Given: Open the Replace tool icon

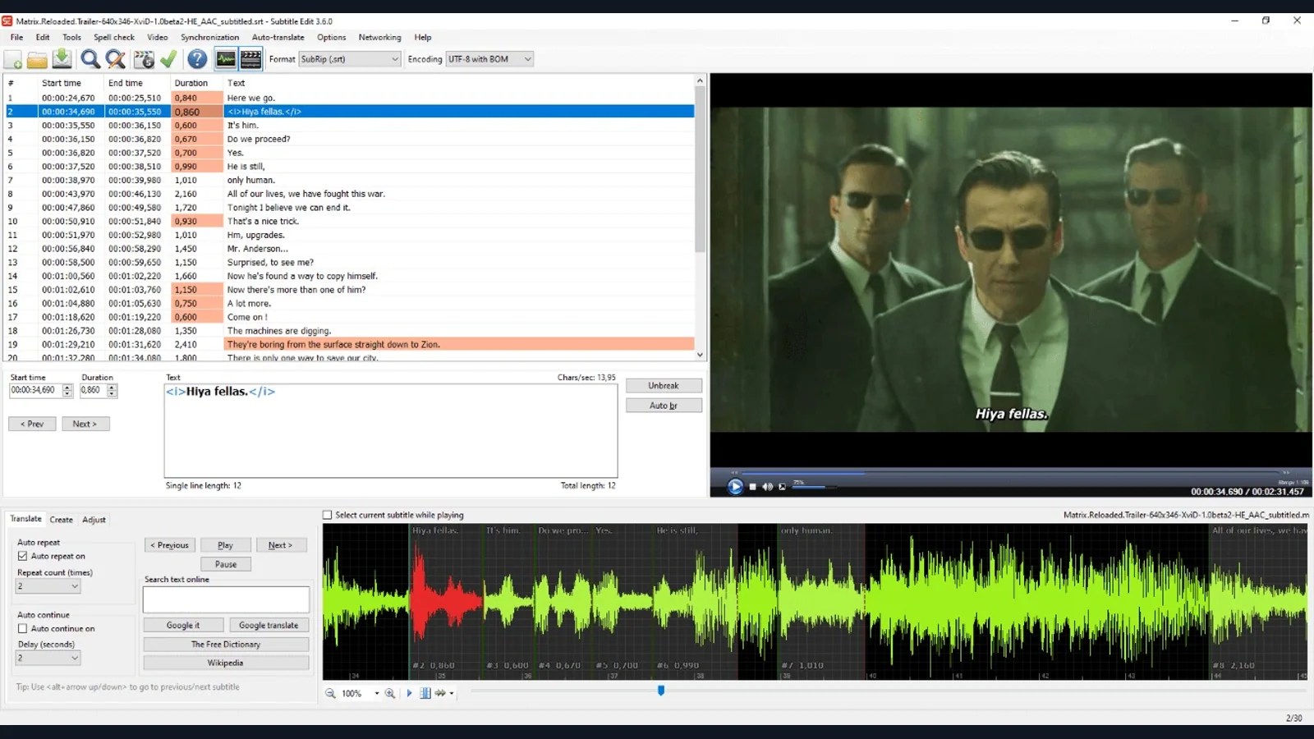Looking at the screenshot, I should 116,59.
